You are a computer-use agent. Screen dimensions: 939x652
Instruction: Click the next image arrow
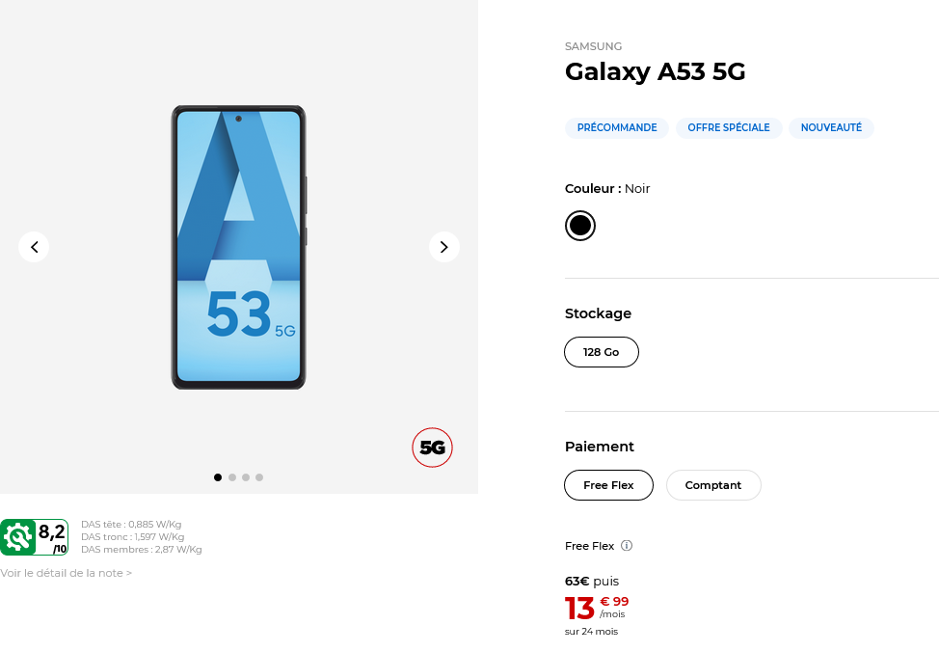[x=443, y=247]
